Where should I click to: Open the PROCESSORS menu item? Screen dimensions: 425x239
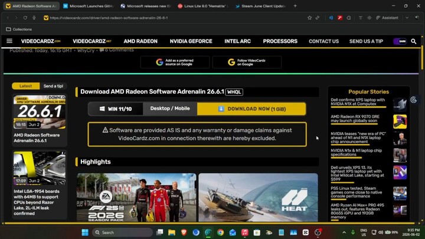coord(280,41)
